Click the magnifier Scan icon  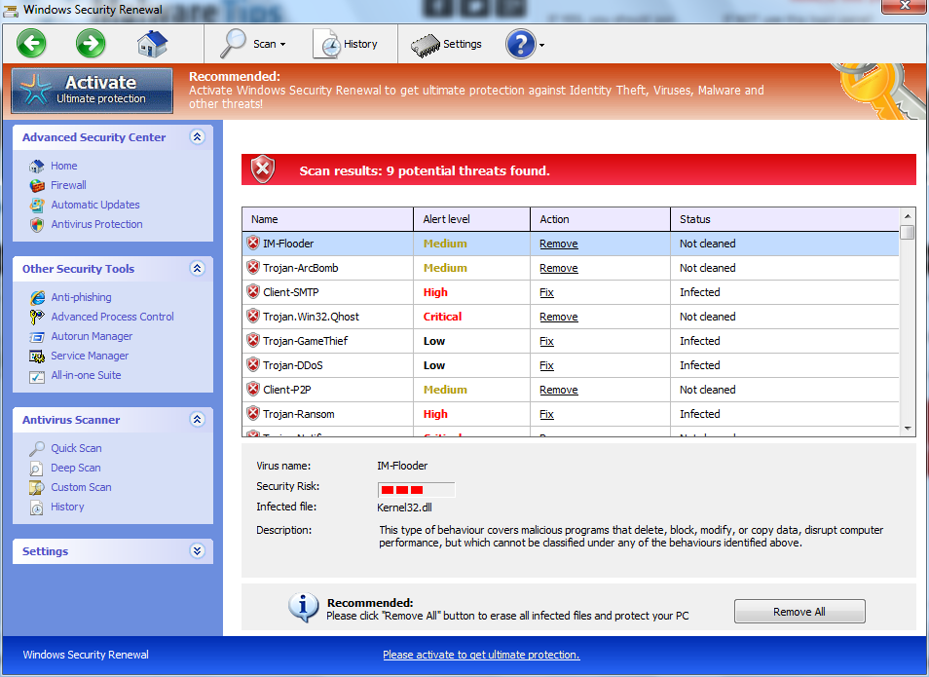(x=232, y=43)
